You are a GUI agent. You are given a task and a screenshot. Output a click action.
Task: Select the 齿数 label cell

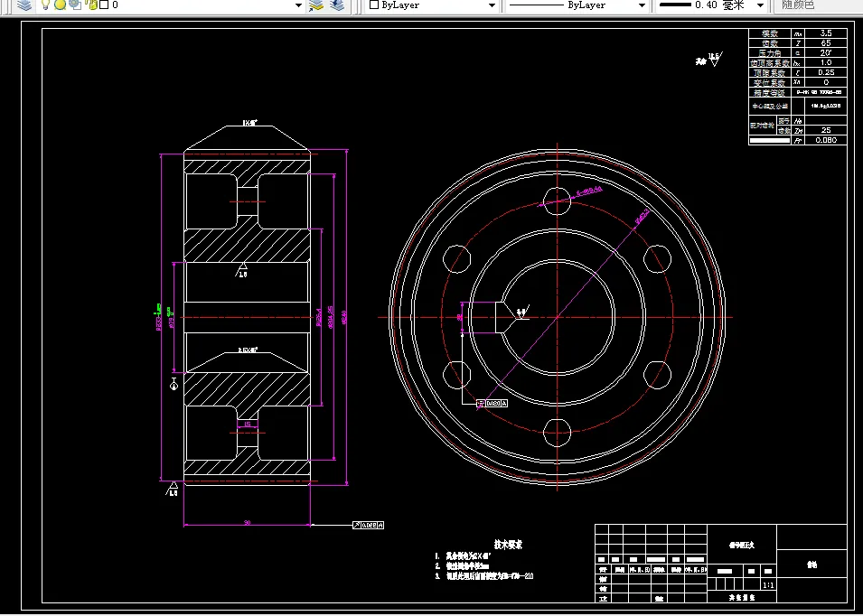click(769, 43)
